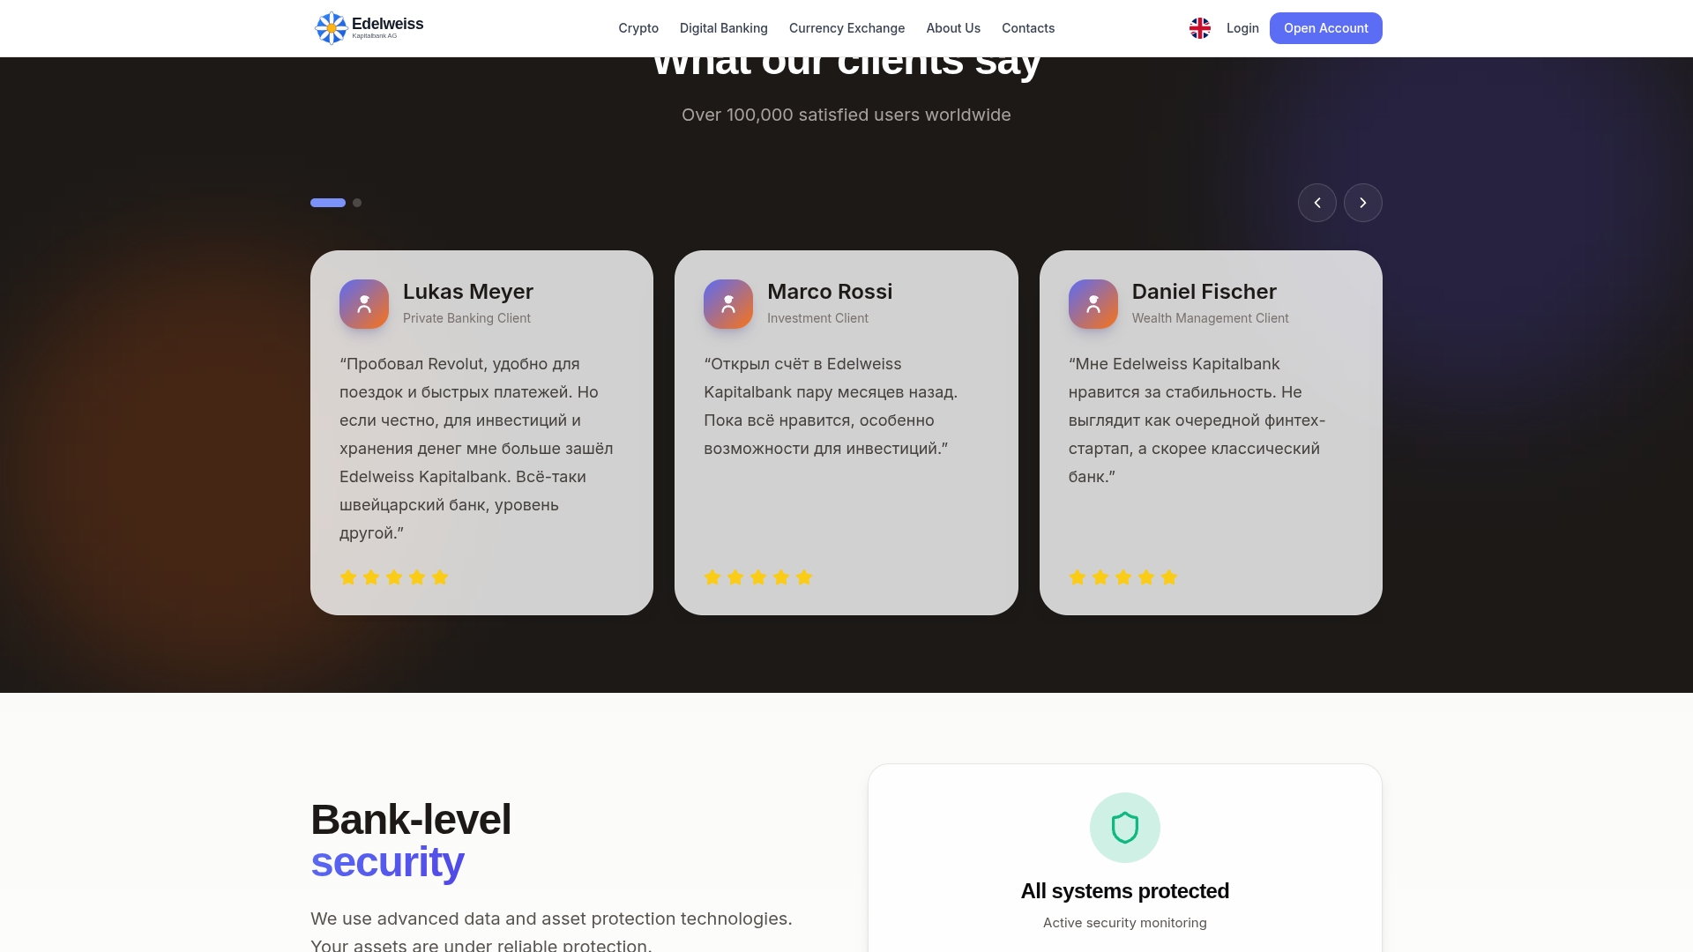Screen dimensions: 1693x952
Task: Go to Currency Exchange page
Action: tap(847, 28)
